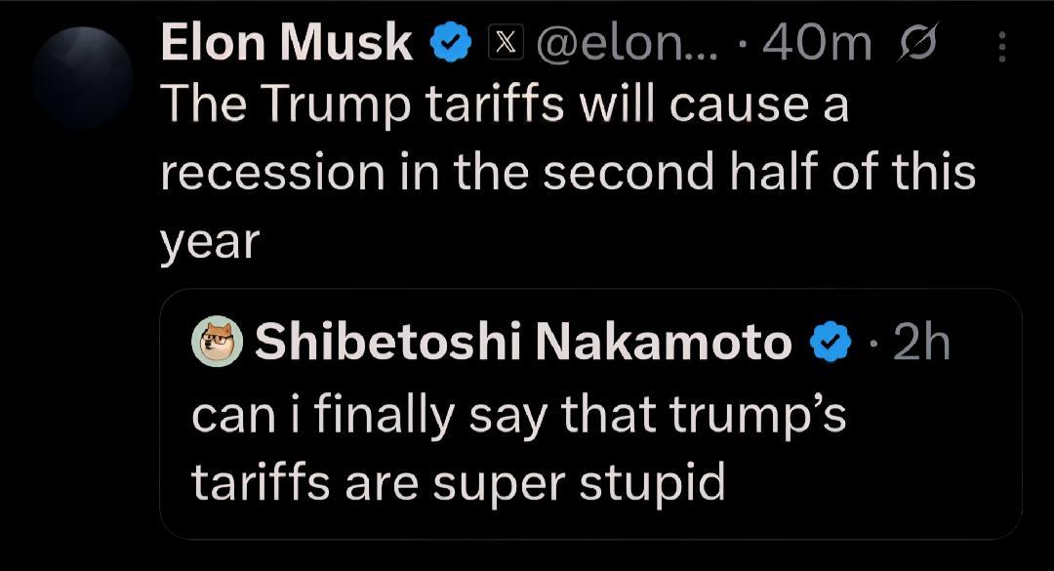Click the Shibetoshi Nakamoto display name
Image resolution: width=1054 pixels, height=571 pixels.
(x=524, y=342)
